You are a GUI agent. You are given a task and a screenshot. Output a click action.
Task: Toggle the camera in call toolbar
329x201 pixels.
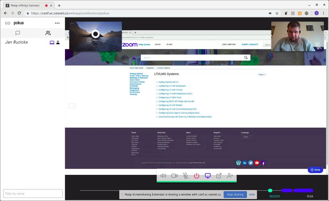click(x=174, y=176)
